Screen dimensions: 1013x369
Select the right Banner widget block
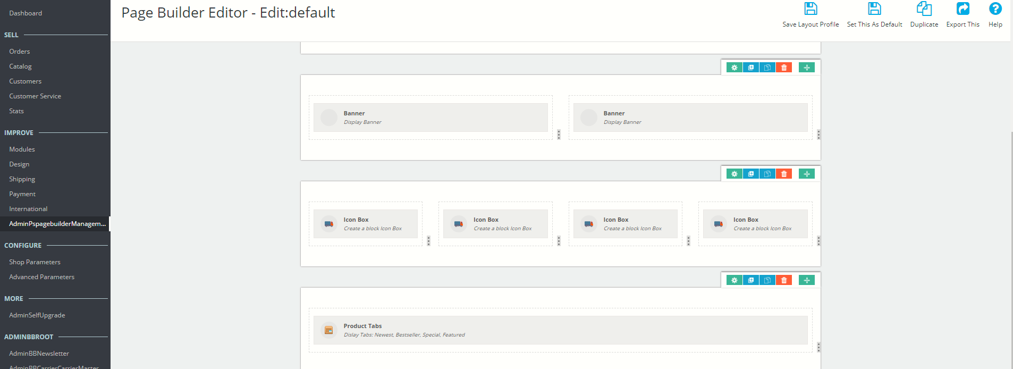[x=690, y=118]
